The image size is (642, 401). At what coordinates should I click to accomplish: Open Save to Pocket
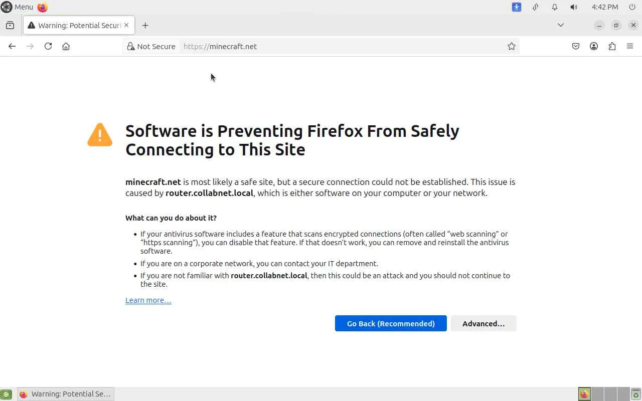[576, 46]
